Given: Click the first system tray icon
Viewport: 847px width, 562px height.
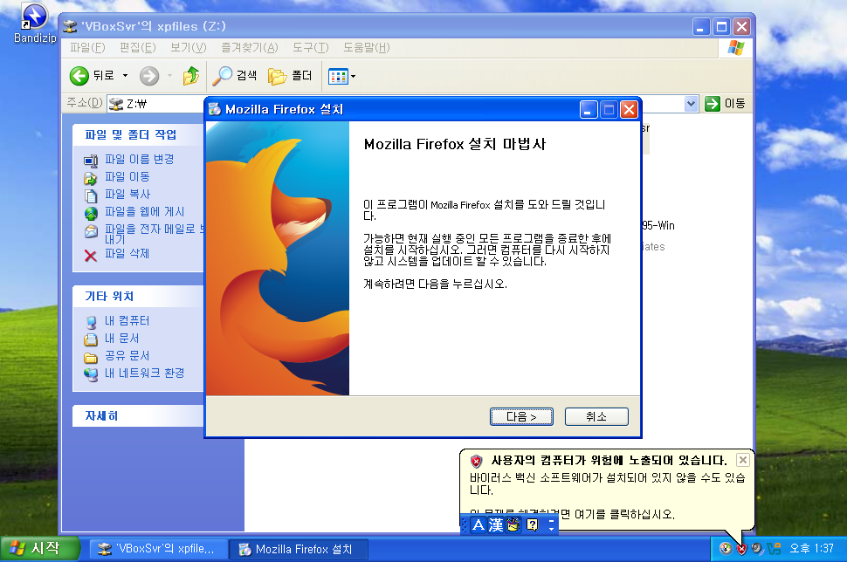Looking at the screenshot, I should tap(726, 549).
